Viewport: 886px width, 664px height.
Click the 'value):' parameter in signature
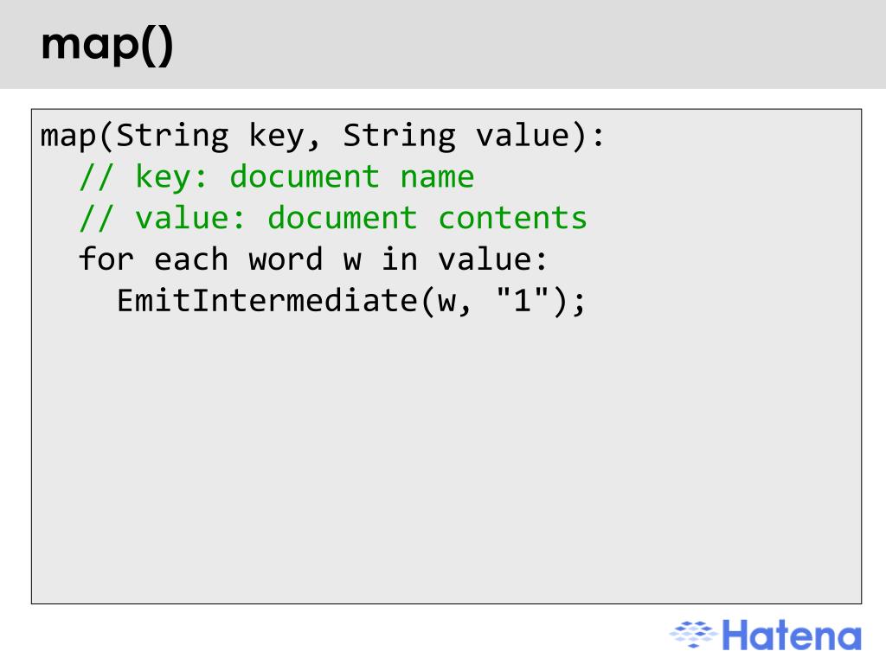pos(540,137)
